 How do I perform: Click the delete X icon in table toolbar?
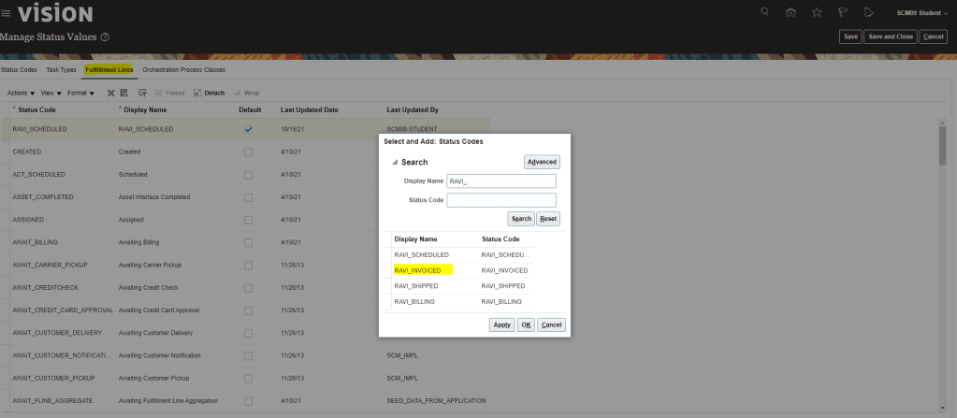point(110,93)
